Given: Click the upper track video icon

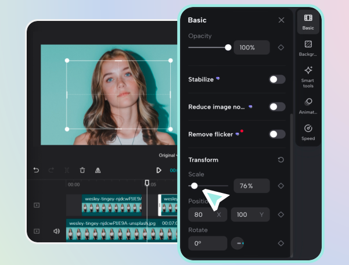Looking at the screenshot, I should (37, 205).
